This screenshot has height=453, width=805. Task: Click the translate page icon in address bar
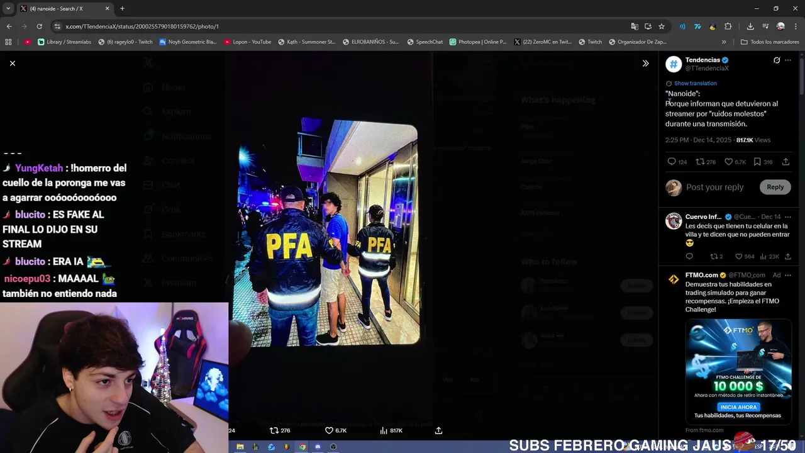[x=635, y=26]
